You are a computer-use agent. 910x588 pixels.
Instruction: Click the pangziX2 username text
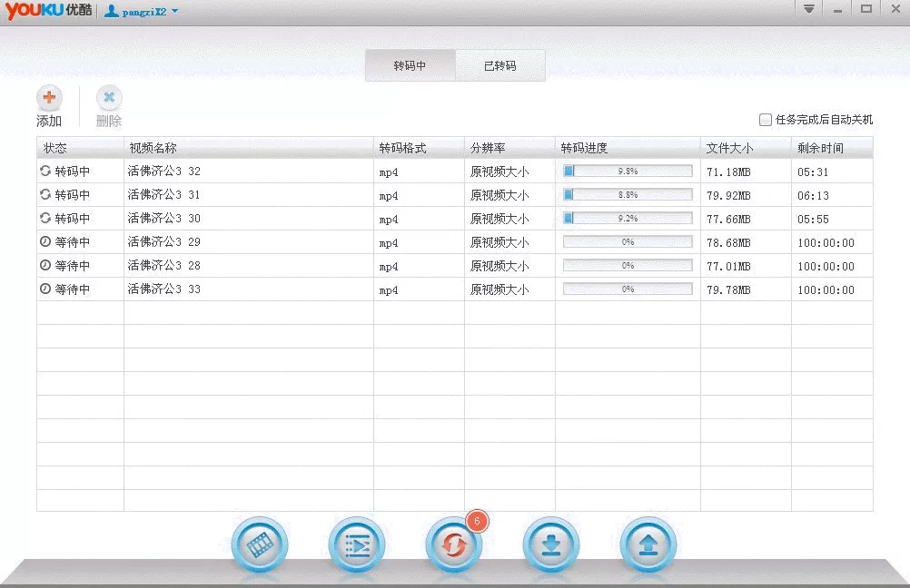click(x=143, y=12)
